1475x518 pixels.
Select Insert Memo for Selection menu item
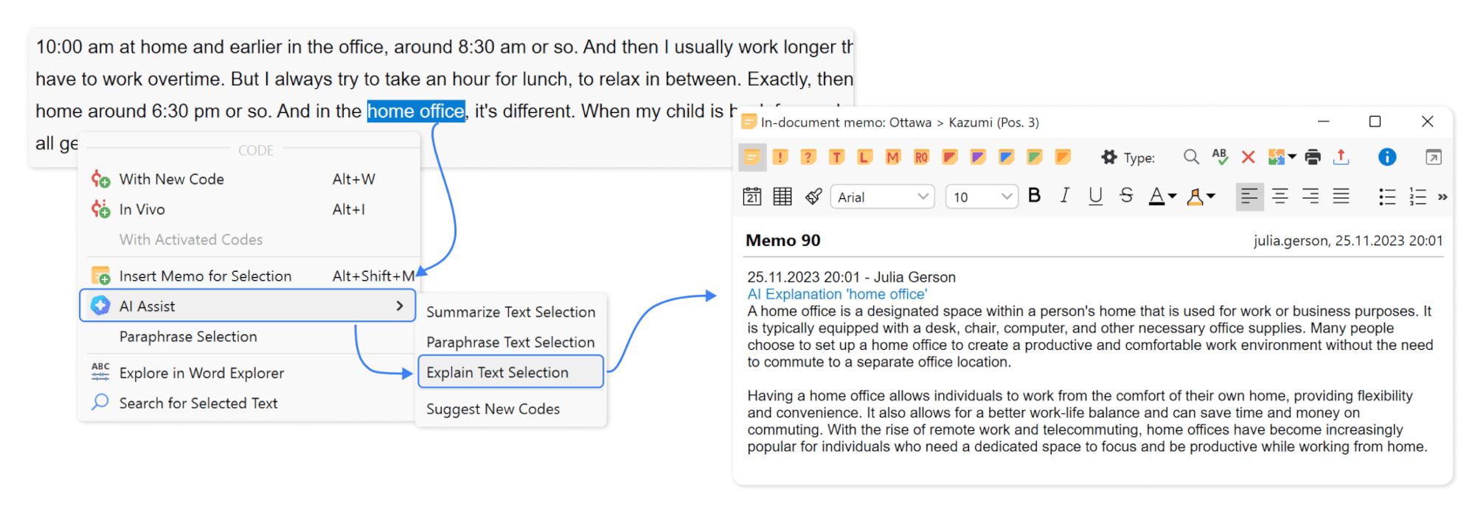tap(205, 276)
